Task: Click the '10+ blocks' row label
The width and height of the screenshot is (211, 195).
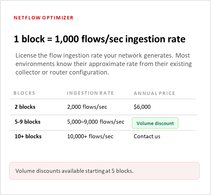Action: click(x=28, y=137)
